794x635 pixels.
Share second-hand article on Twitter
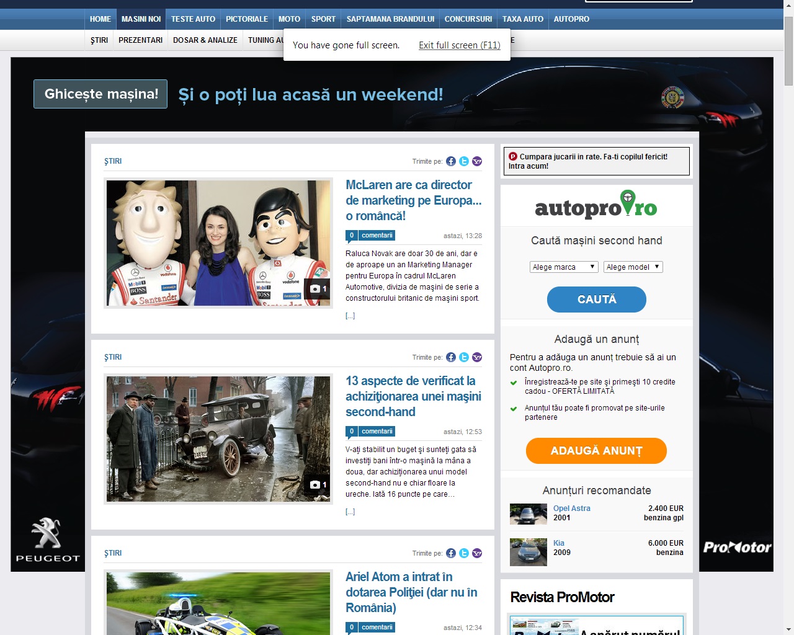[464, 357]
